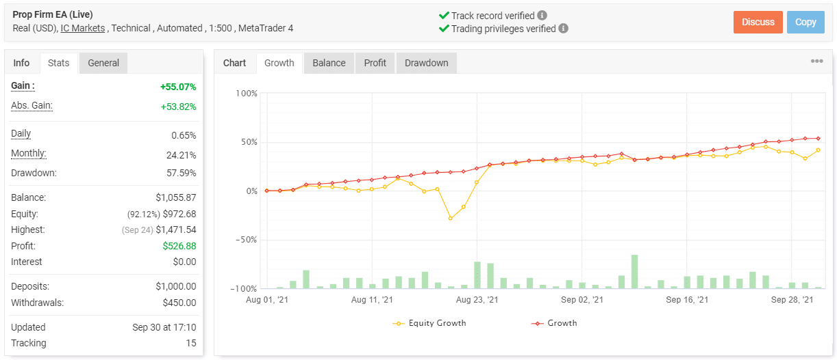Click the 0.65% daily value
837x360 pixels.
(x=184, y=135)
